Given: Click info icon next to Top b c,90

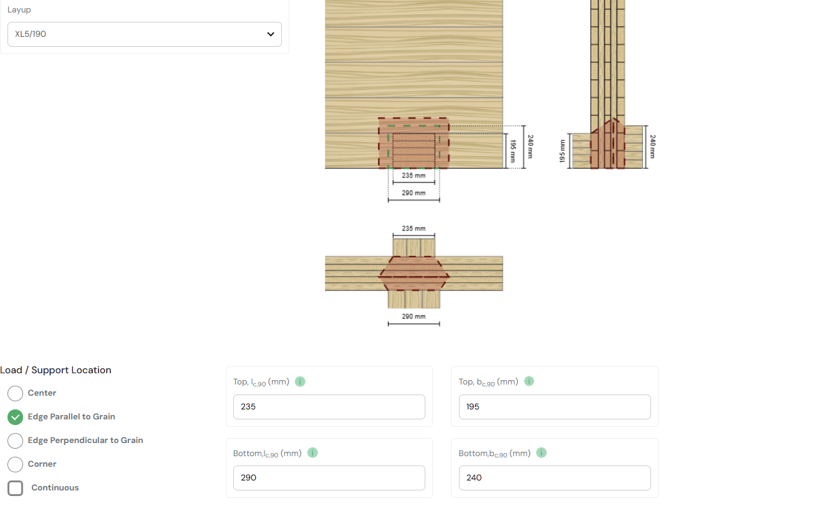Looking at the screenshot, I should [x=529, y=381].
